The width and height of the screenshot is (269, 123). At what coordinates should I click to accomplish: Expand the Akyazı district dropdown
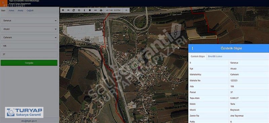(x=29, y=29)
